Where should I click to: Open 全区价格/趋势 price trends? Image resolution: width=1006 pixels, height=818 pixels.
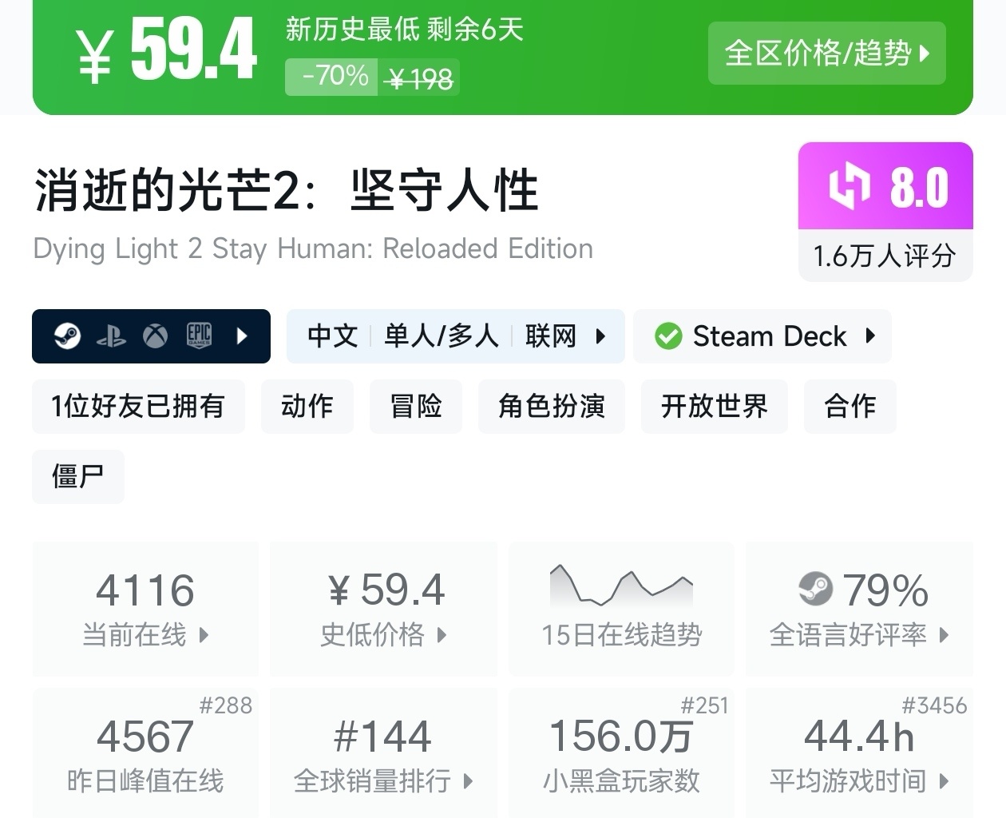click(x=826, y=54)
